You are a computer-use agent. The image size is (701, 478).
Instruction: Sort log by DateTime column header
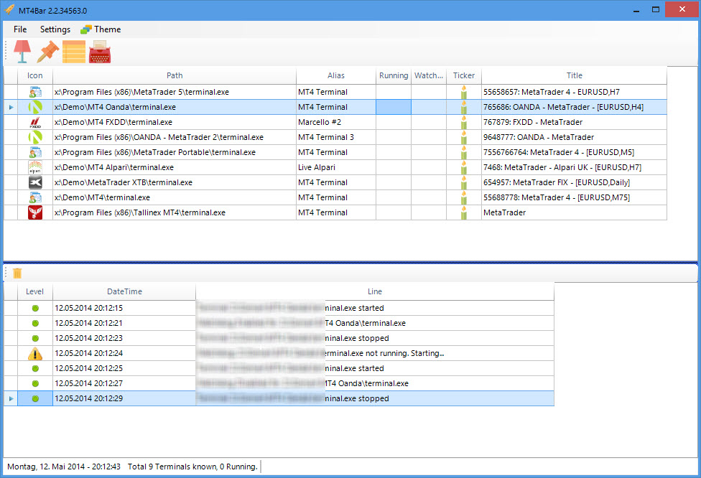click(124, 291)
